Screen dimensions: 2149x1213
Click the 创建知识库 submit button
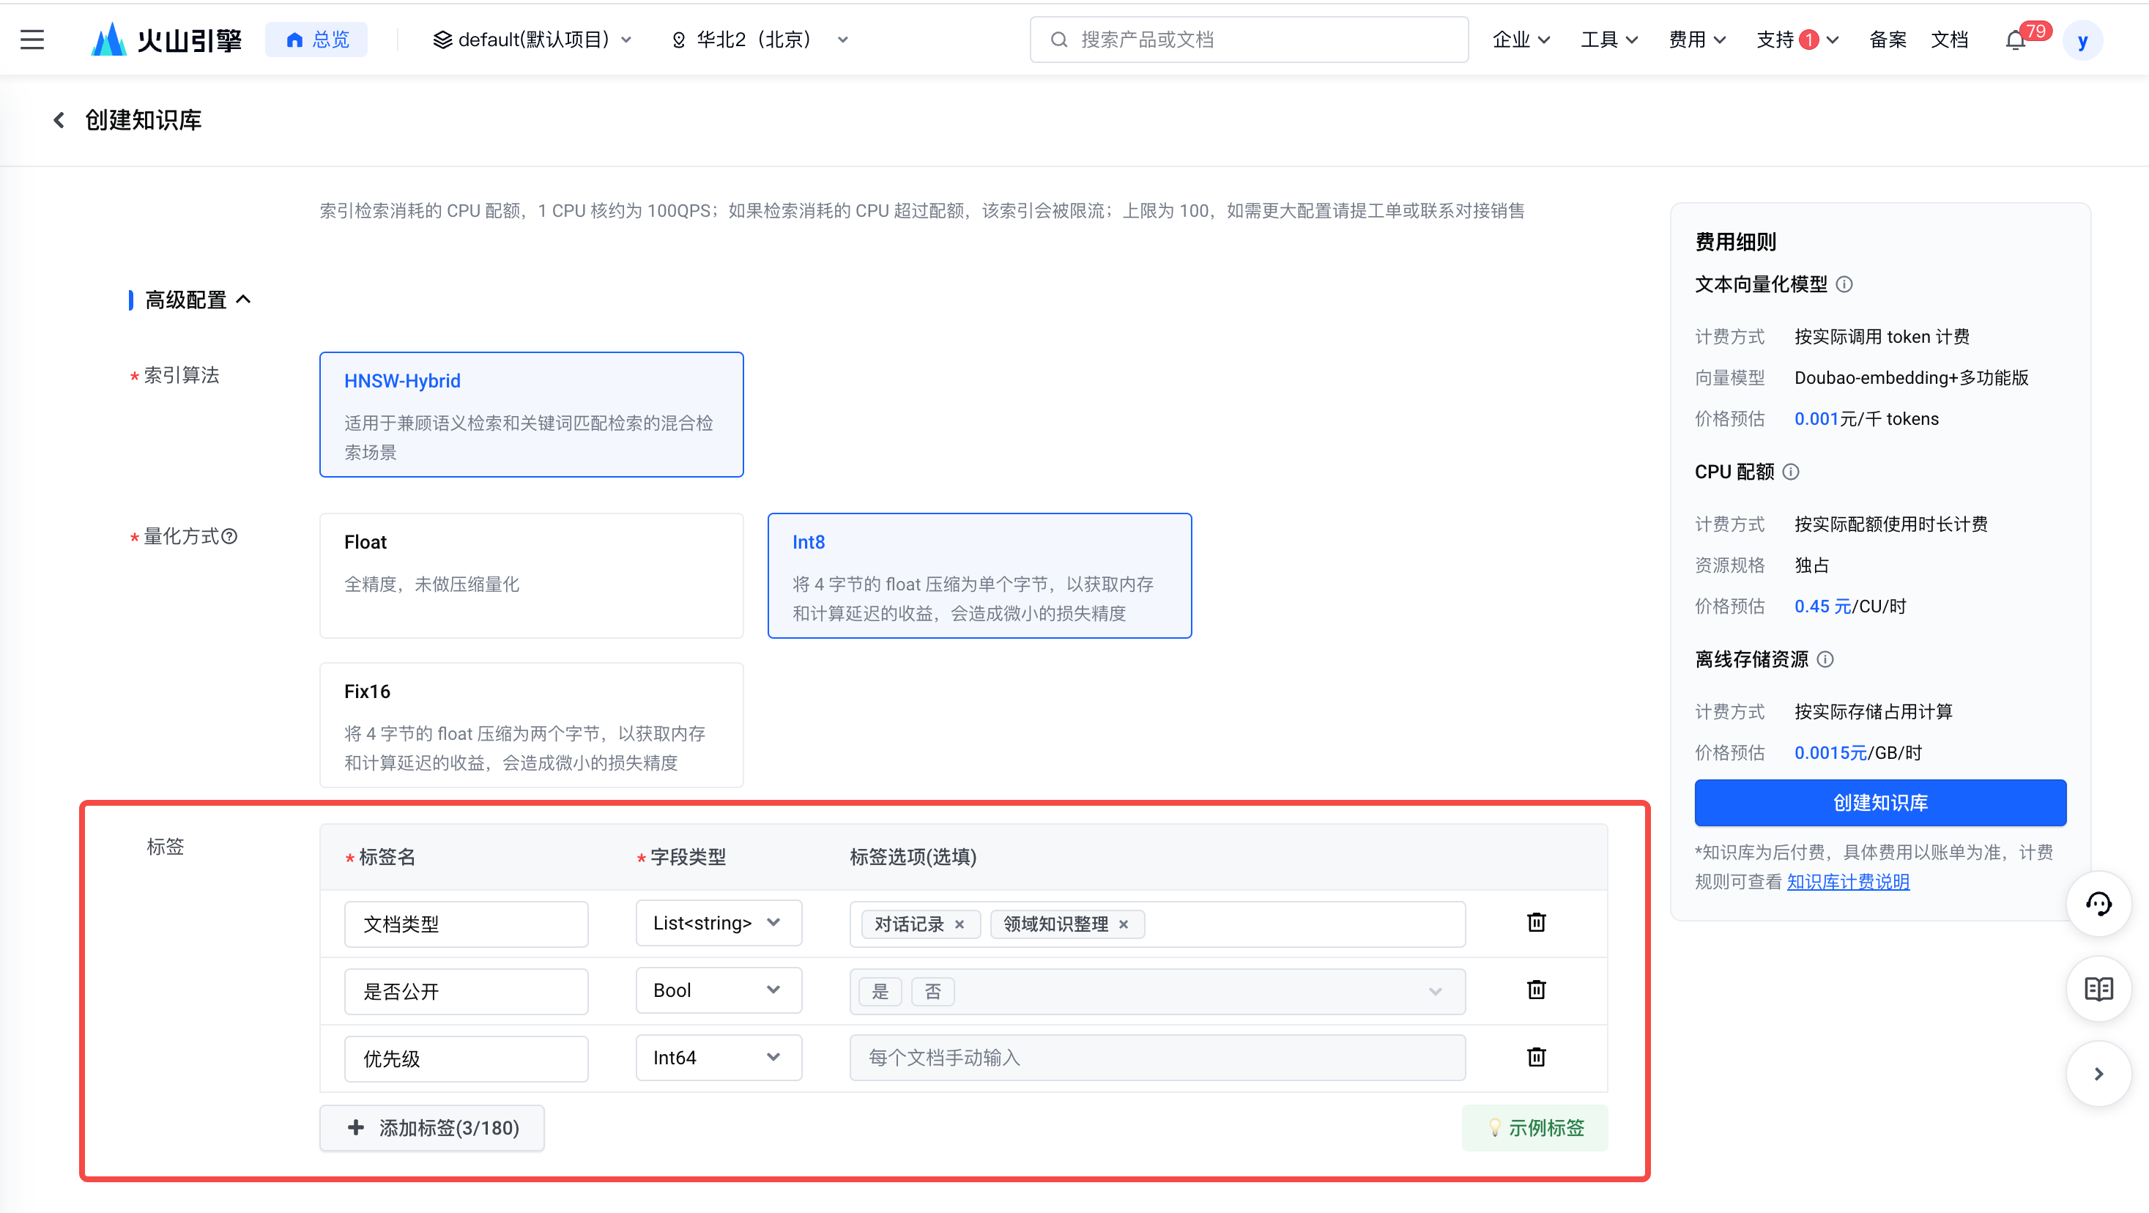(1880, 803)
